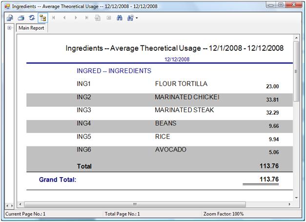Click the ING4 code cell
Viewport: 306px width, 222px height.
click(x=84, y=123)
